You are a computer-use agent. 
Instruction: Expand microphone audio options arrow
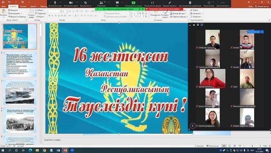[61, 2]
